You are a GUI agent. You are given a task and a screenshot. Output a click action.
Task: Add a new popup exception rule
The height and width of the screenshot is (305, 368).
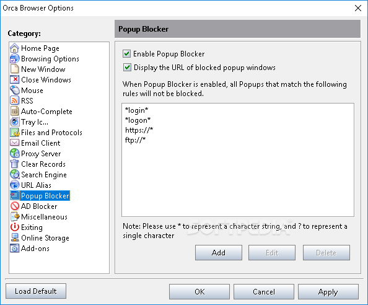(x=219, y=253)
